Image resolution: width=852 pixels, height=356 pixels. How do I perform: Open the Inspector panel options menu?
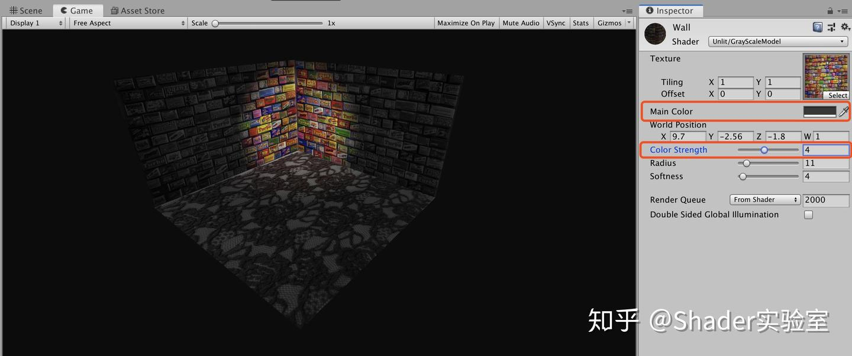(843, 11)
